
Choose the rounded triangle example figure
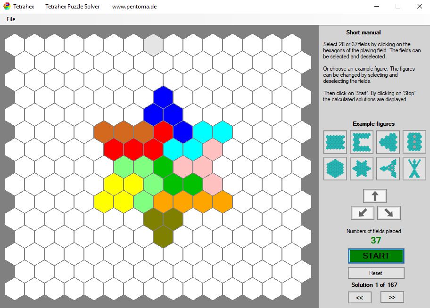coord(388,142)
